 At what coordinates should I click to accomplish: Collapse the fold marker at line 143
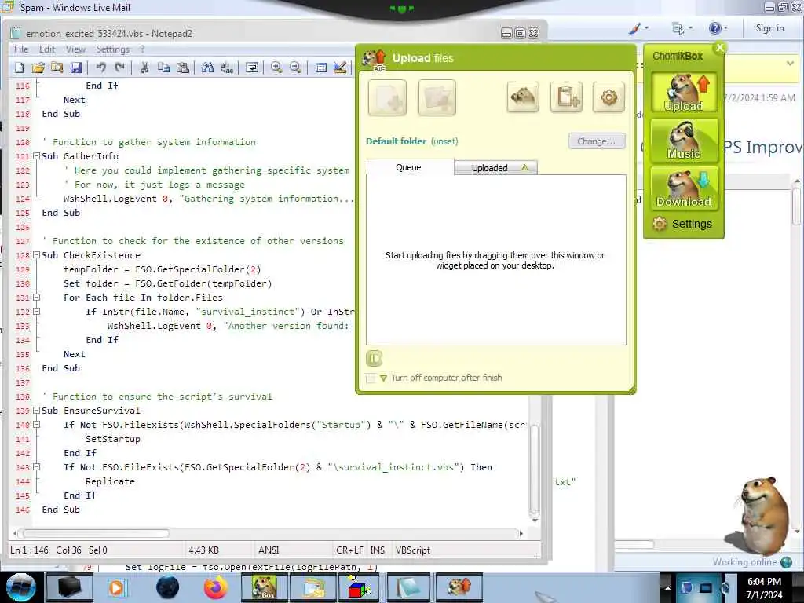[x=36, y=467]
